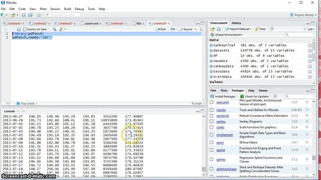Screen dimensions: 321x180
Task: Click the Packages search field
Action: coord(298,96)
